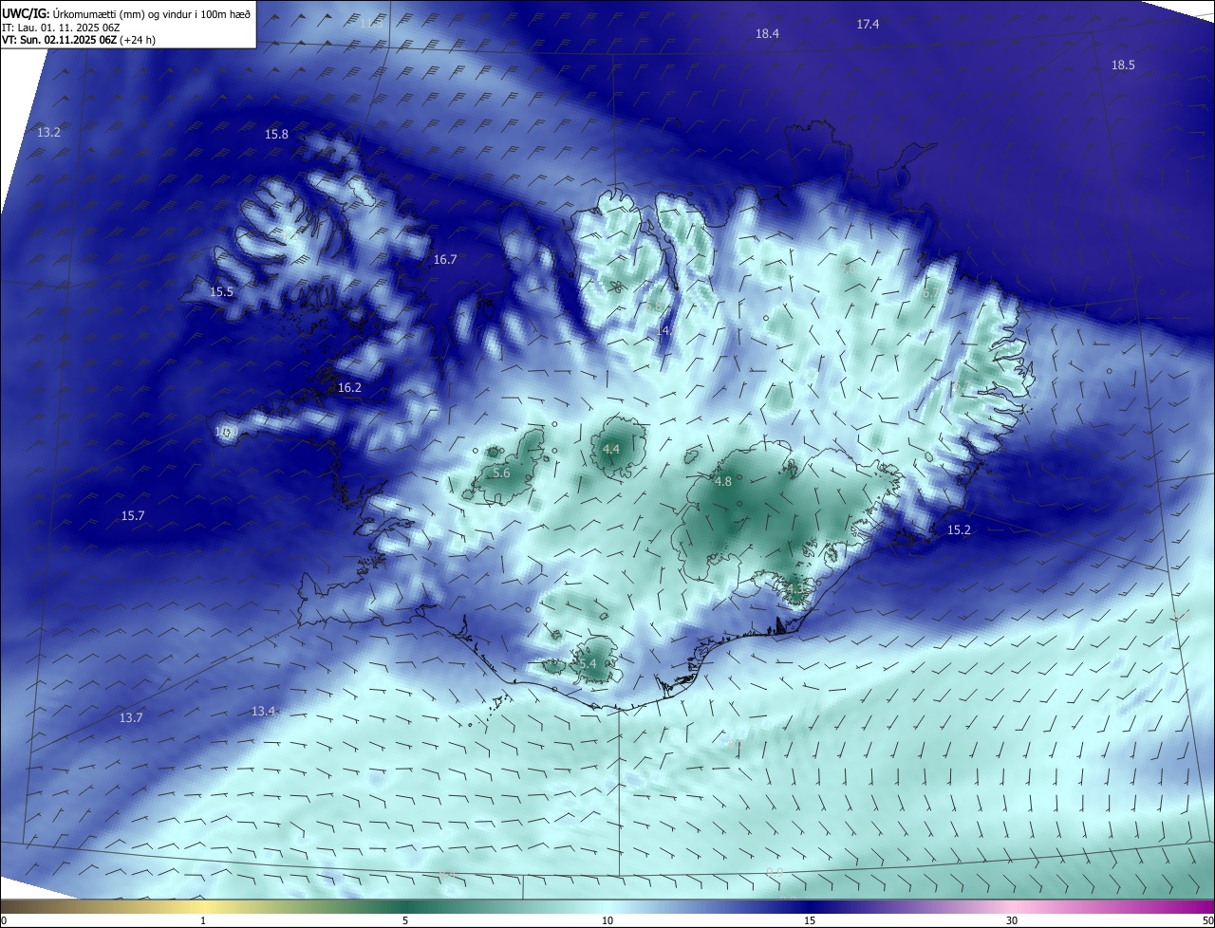
Task: Click the 18.5 value label
Action: tap(1123, 65)
